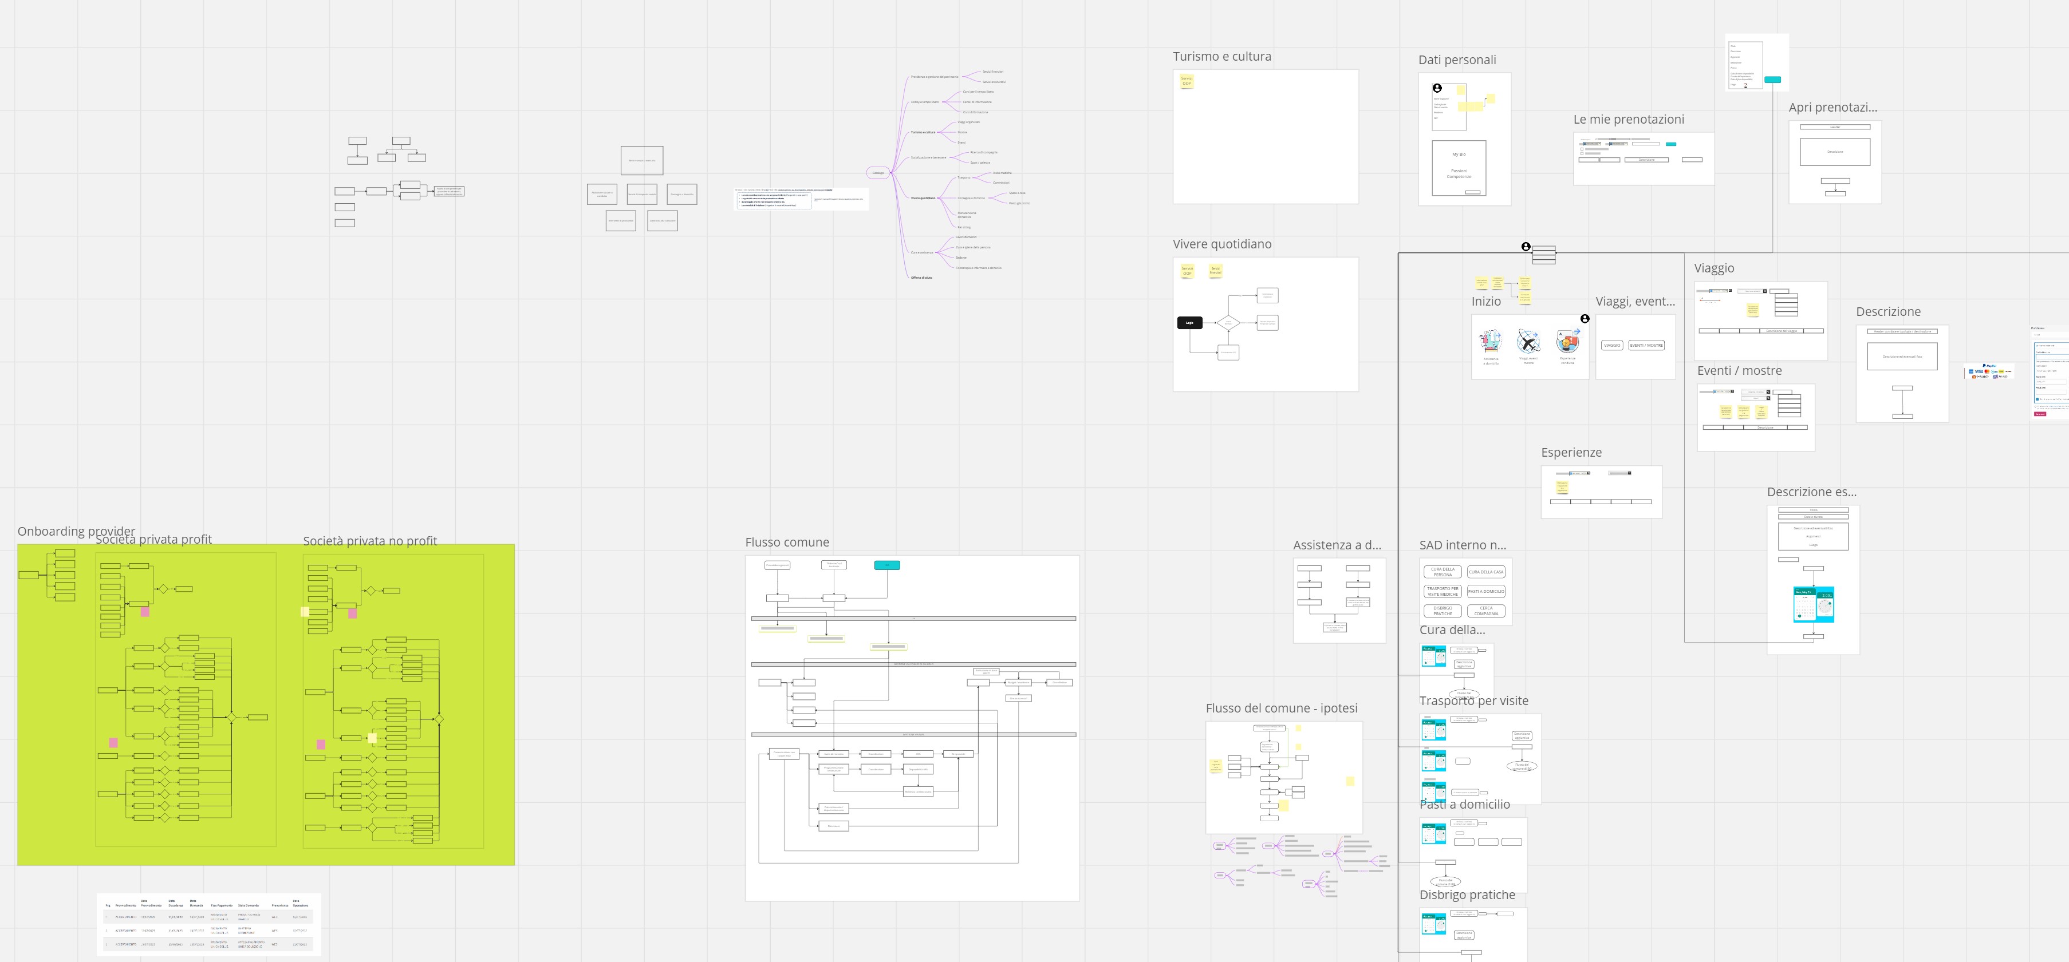Screen dimensions: 2069x962
Task: Click the EVENTI / MOSTRE button
Action: click(1646, 345)
